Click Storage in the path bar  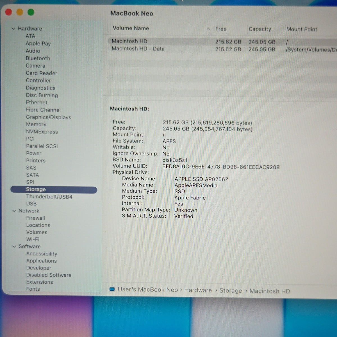pos(231,291)
